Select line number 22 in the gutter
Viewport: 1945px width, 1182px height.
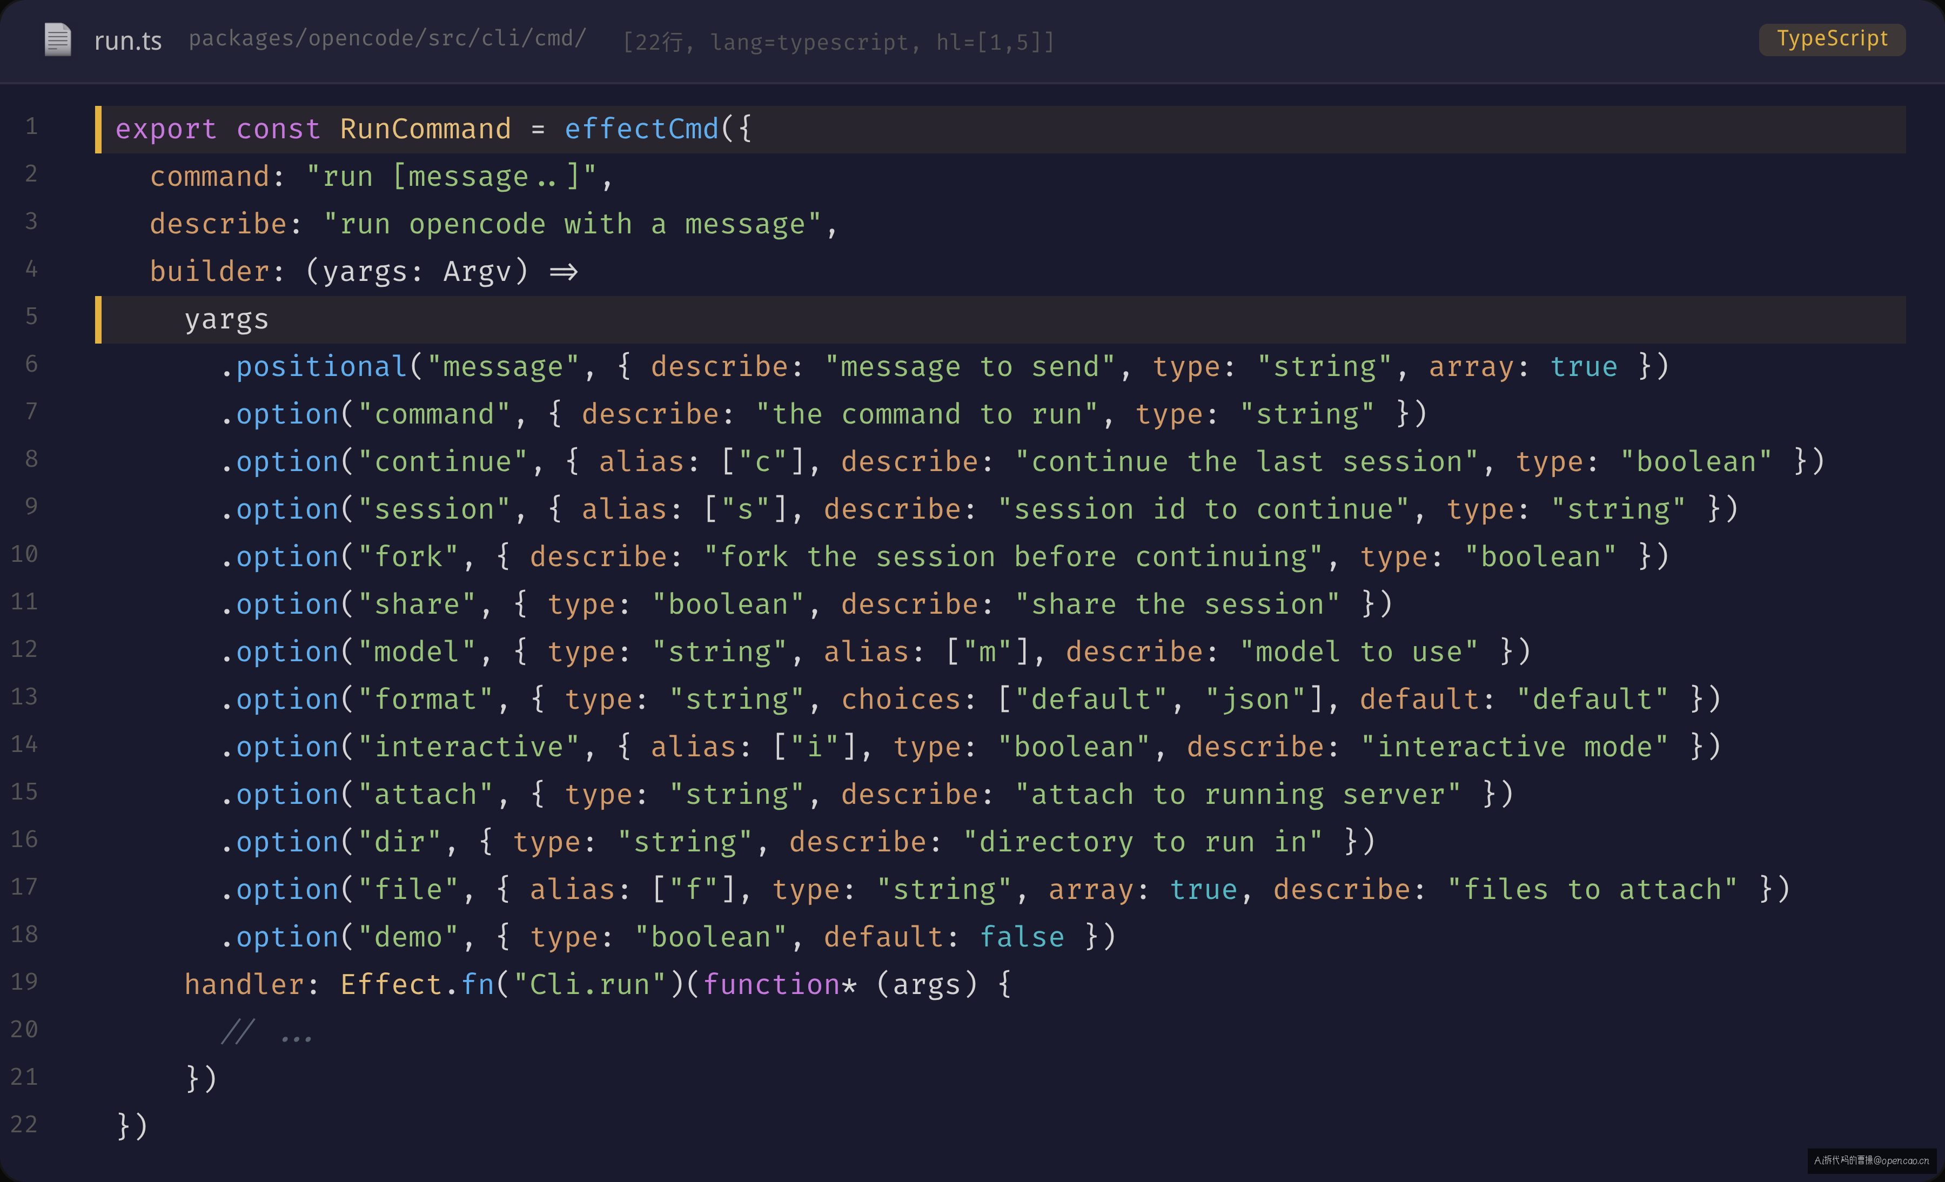pos(24,1124)
